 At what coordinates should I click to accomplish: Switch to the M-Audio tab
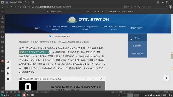18,2
